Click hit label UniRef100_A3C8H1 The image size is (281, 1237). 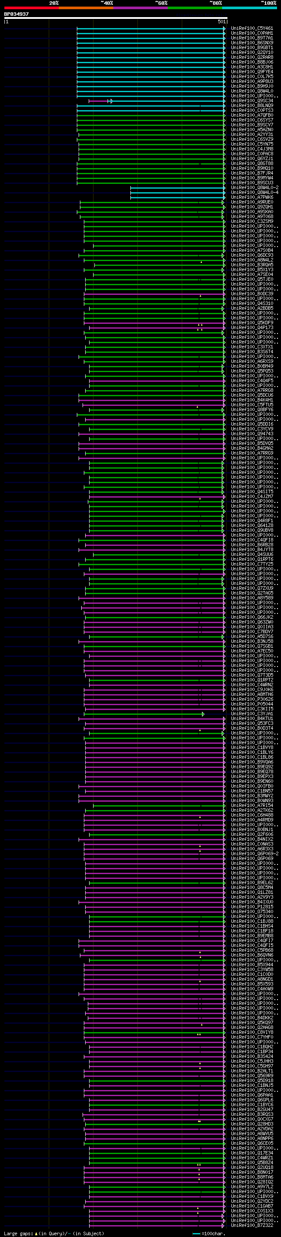coord(252,67)
